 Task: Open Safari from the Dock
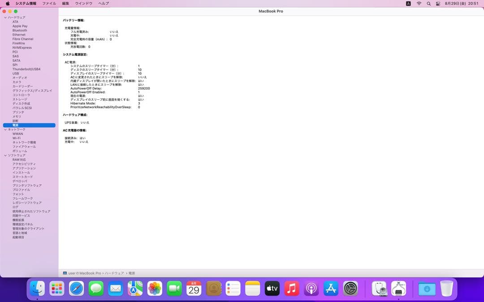(x=76, y=289)
